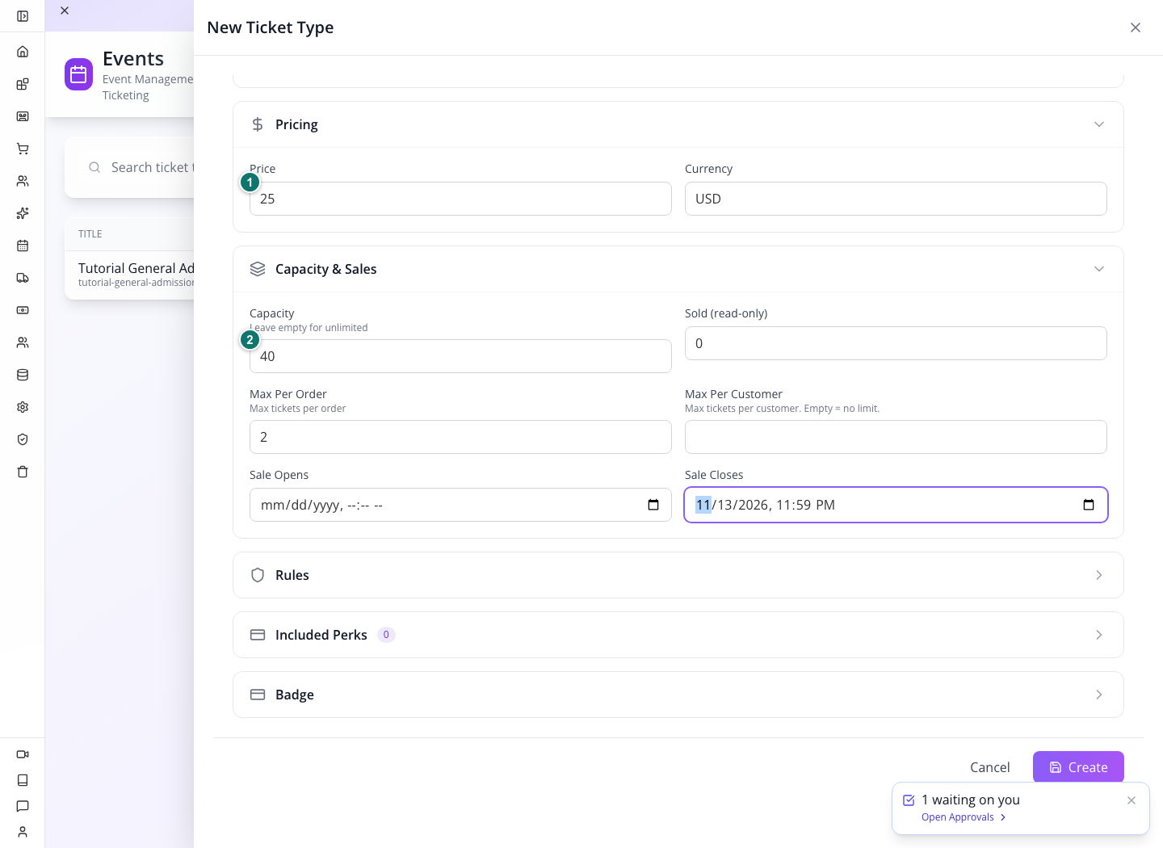This screenshot has width=1163, height=848.
Task: Open the book documentation sidebar icon
Action: (23, 780)
